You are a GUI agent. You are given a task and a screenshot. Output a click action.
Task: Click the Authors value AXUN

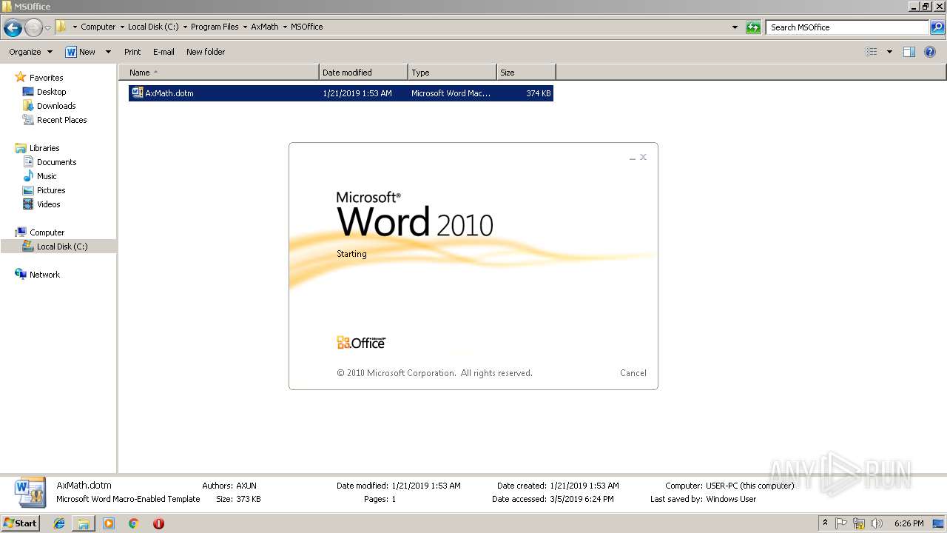click(246, 486)
